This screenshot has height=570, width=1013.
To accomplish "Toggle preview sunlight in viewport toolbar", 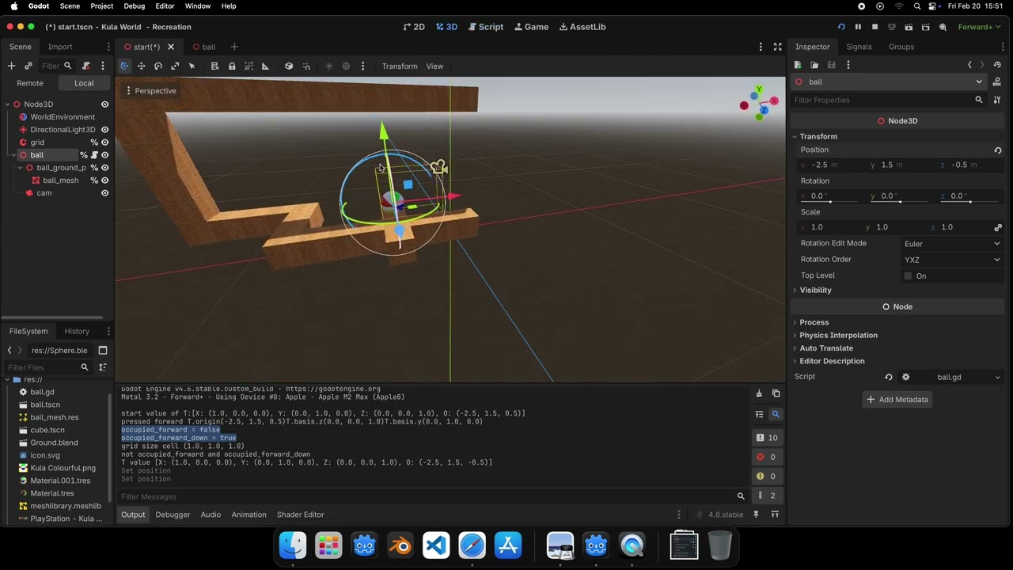I will coord(329,66).
